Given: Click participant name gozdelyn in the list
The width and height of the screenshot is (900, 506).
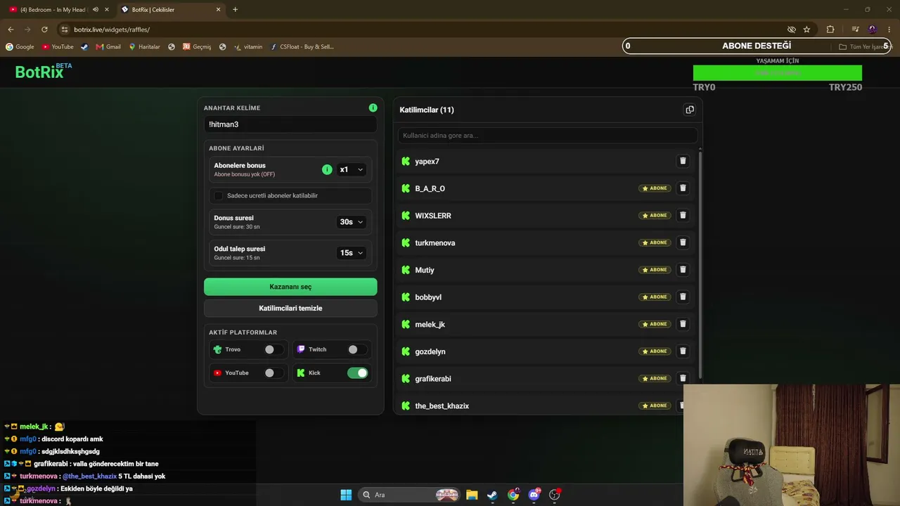Looking at the screenshot, I should 430,352.
